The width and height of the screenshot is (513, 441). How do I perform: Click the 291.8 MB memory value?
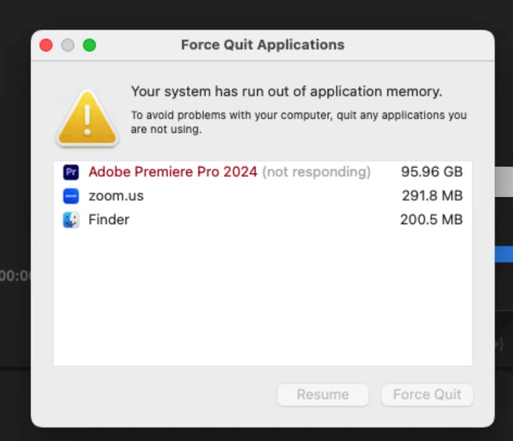click(x=432, y=196)
